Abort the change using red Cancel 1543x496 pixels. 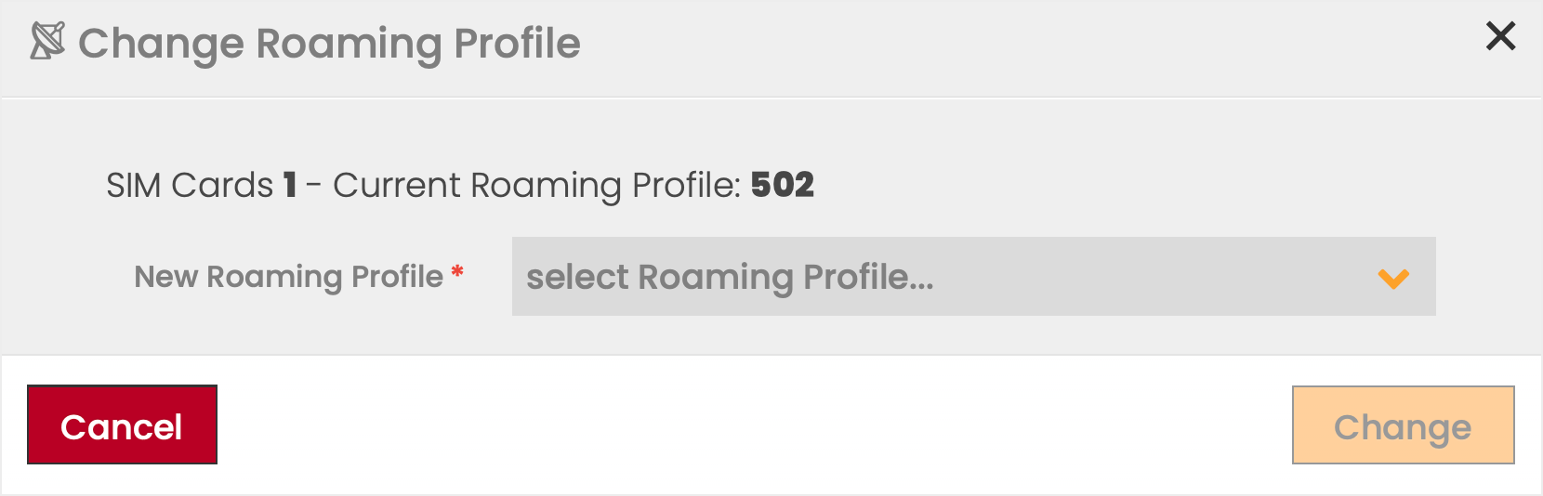tap(122, 425)
